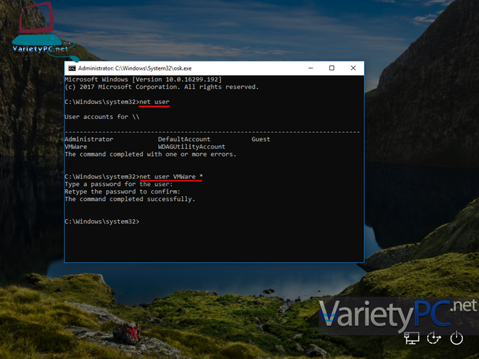Click the 'VMWare' account name in list
This screenshot has width=479, height=359.
76,147
